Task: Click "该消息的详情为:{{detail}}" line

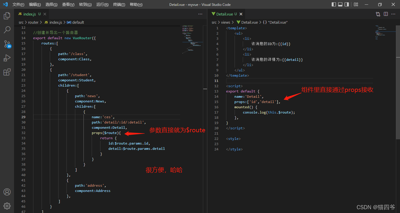Action: click(x=277, y=60)
